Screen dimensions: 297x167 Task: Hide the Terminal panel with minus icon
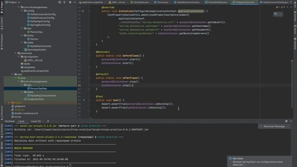(x=291, y=121)
